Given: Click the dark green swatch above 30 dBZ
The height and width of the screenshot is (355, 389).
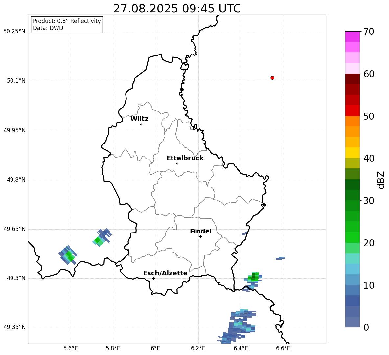Looking at the screenshot, I should coord(353,185).
